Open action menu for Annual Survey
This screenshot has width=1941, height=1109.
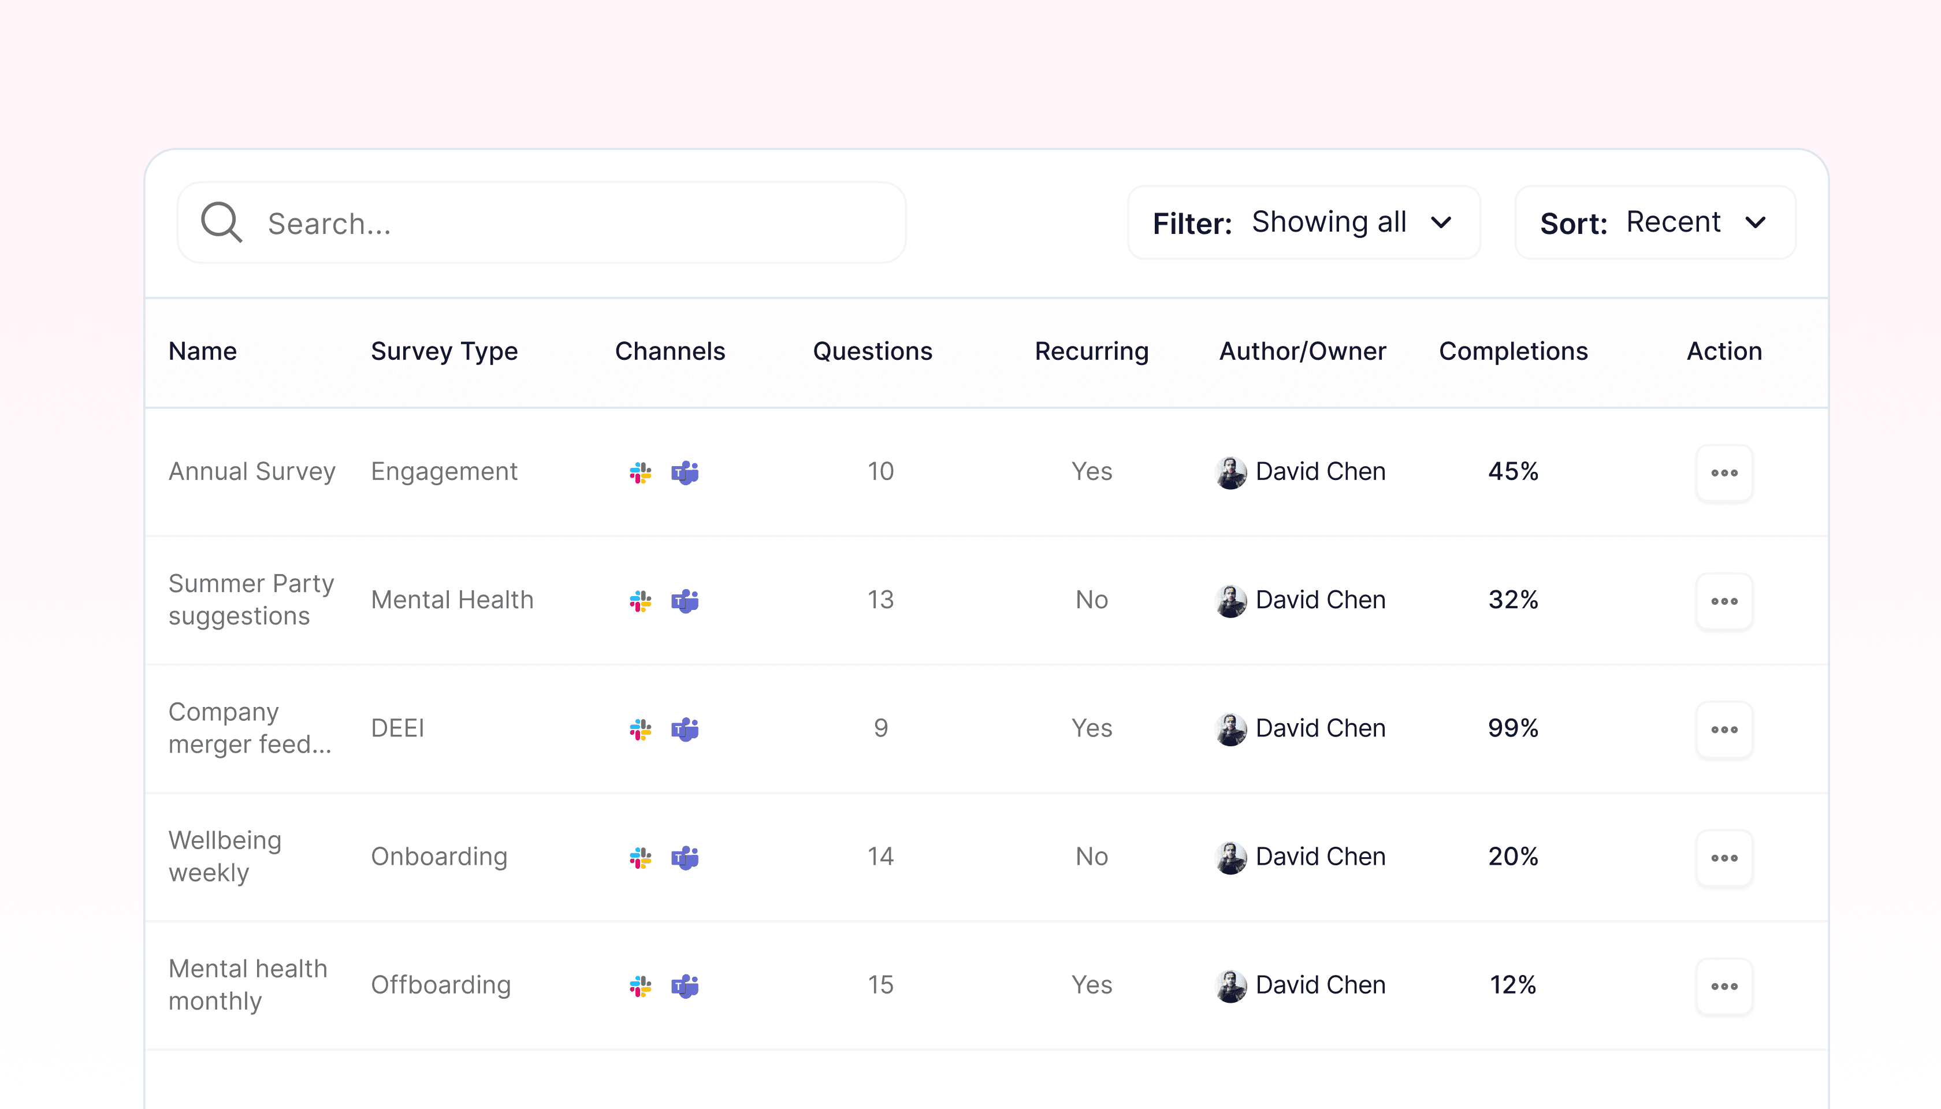pyautogui.click(x=1724, y=473)
